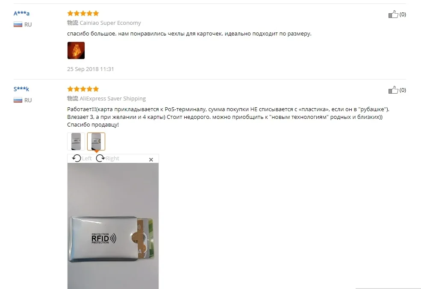Image resolution: width=421 pixels, height=289 pixels.
Task: Close the enlarged review photo
Action: tap(151, 159)
